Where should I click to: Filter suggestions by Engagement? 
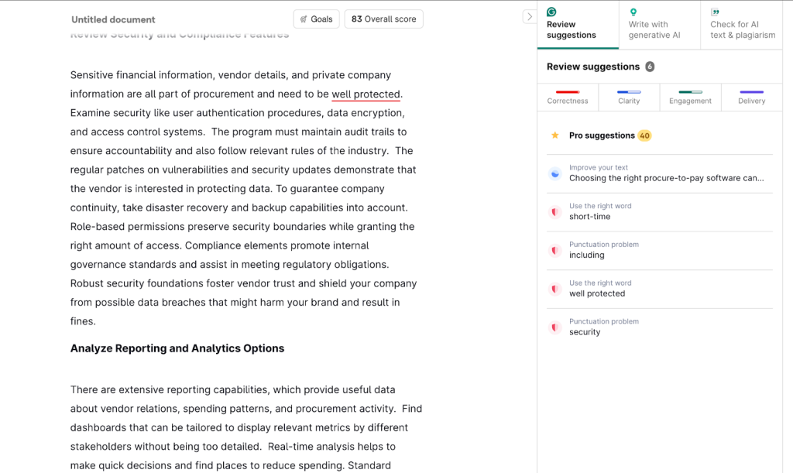point(690,97)
